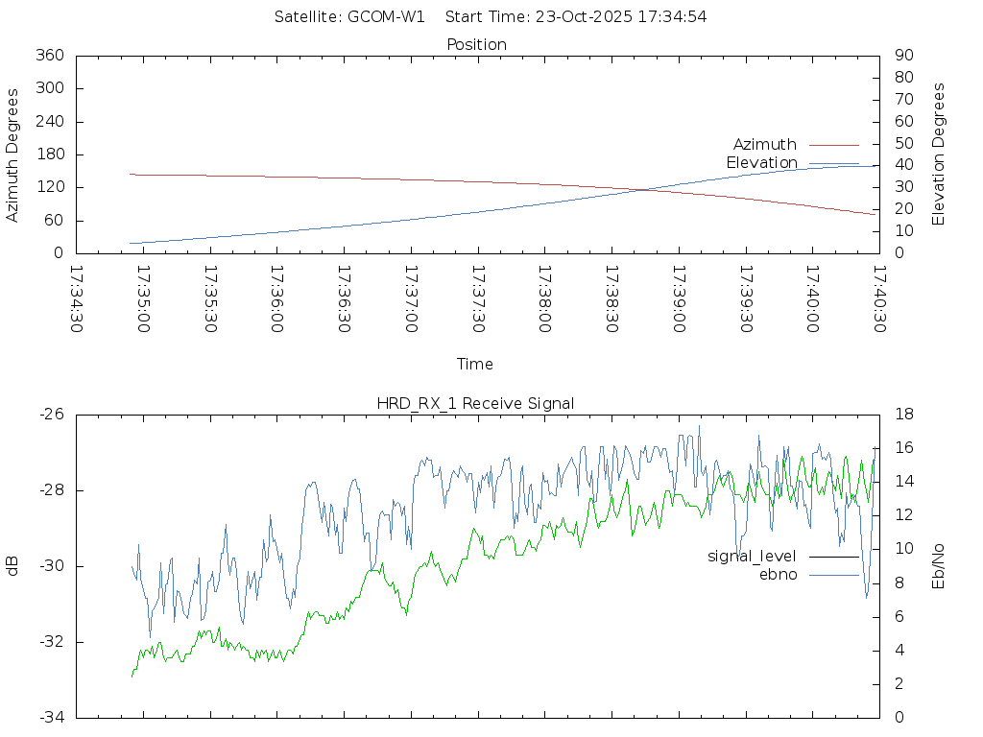The width and height of the screenshot is (983, 737).
Task: Click the Time x-axis label
Action: coord(475,365)
